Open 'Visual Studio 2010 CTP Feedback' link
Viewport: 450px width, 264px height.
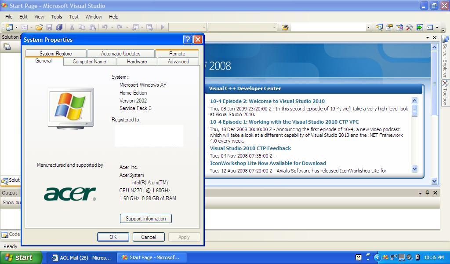250,148
